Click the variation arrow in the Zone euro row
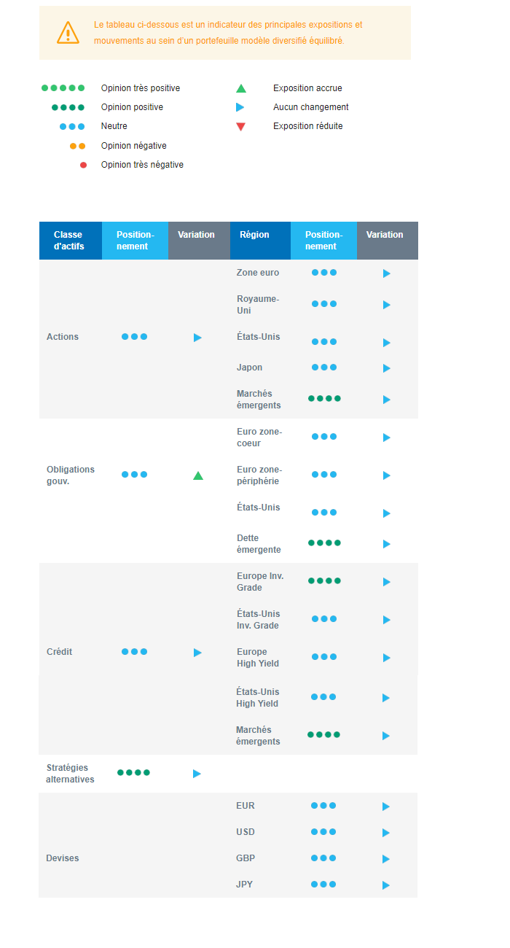Screen dimensions: 510x948 tap(387, 273)
